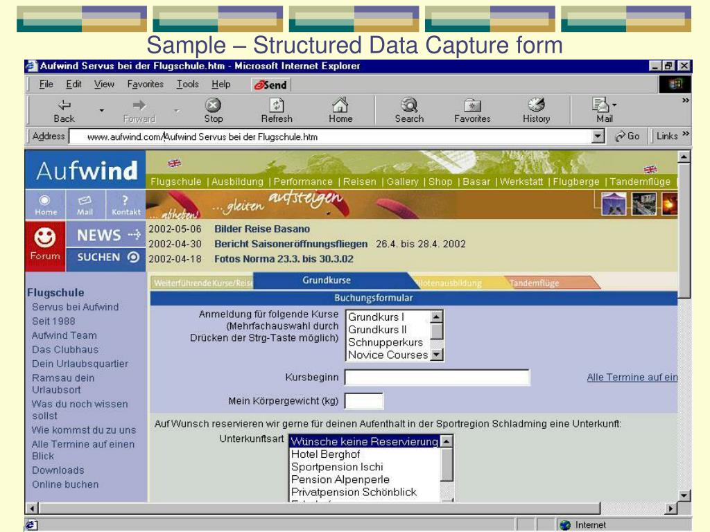The width and height of the screenshot is (710, 532).
Task: Click the tent thumbnail image in banner
Action: [x=614, y=204]
